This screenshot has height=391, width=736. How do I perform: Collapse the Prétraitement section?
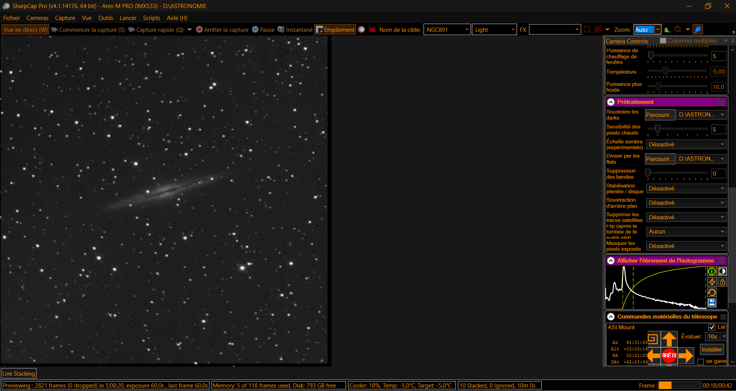[611, 102]
